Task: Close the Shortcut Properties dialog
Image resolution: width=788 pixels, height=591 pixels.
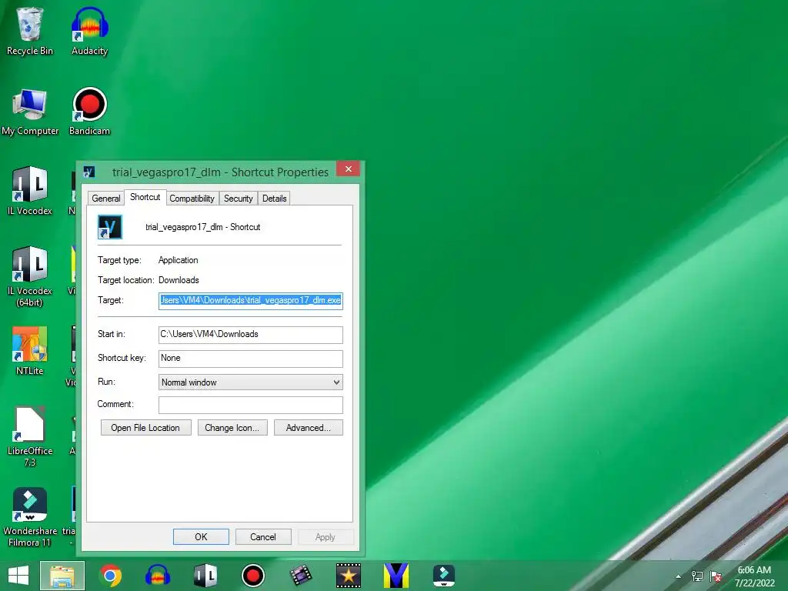Action: coord(349,169)
